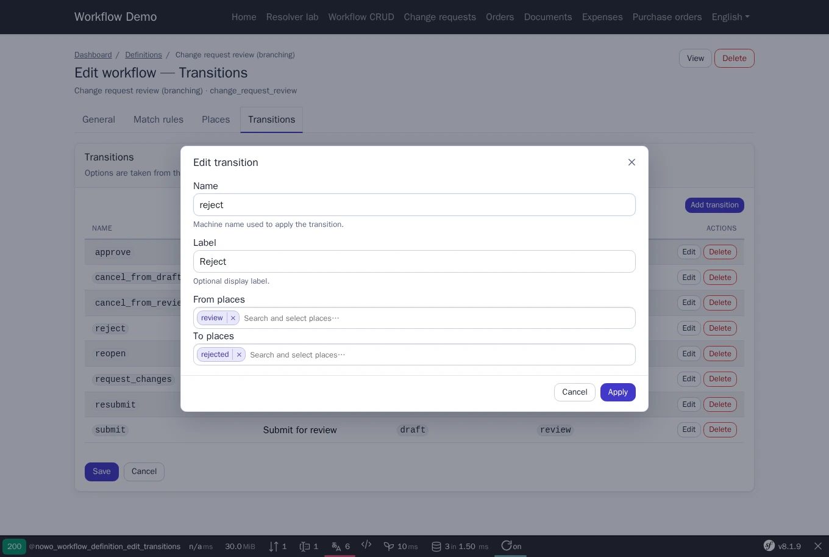
Task: Click the up-down arrows icon showing 1
Action: pyautogui.click(x=278, y=546)
